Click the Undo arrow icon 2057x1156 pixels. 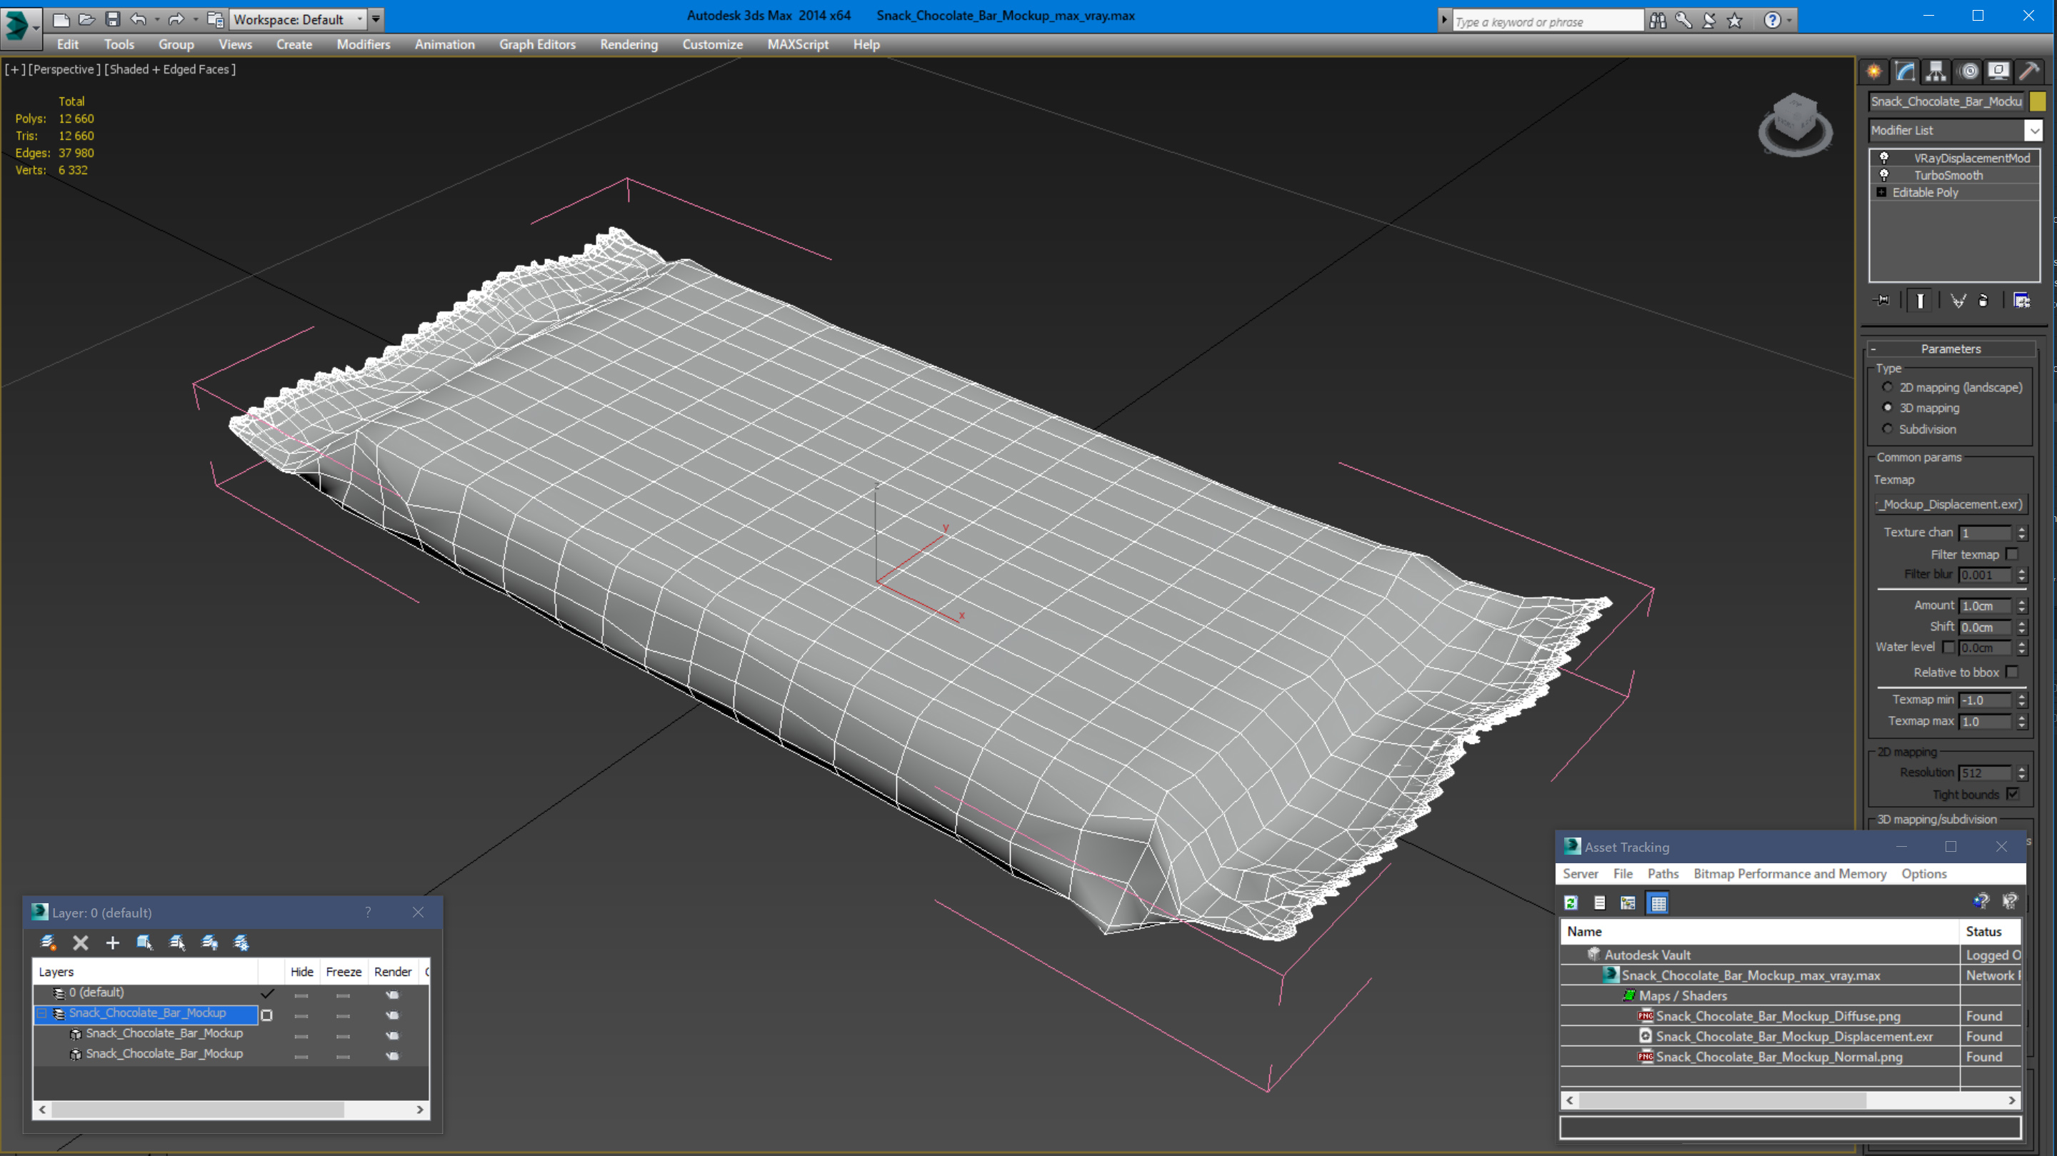(138, 19)
